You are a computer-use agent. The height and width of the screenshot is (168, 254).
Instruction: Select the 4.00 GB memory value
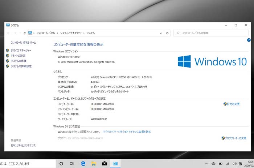[95, 82]
